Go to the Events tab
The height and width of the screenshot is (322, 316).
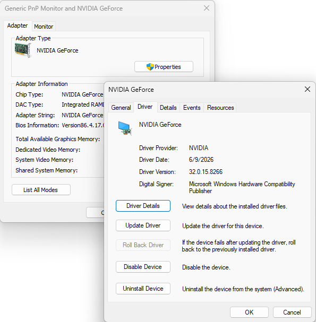(192, 108)
